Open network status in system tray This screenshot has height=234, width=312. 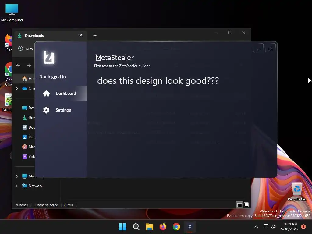(x=266, y=227)
